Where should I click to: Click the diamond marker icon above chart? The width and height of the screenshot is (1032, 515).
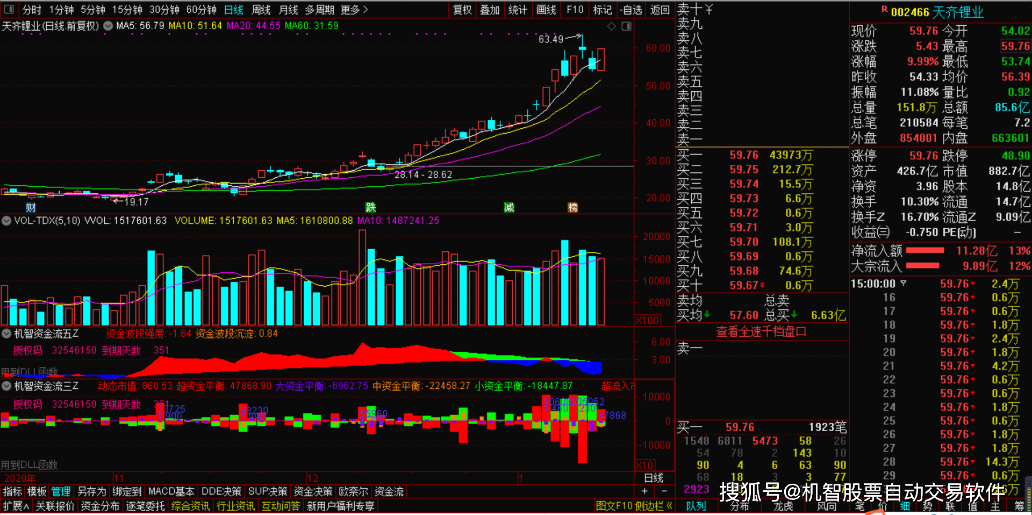point(611,26)
